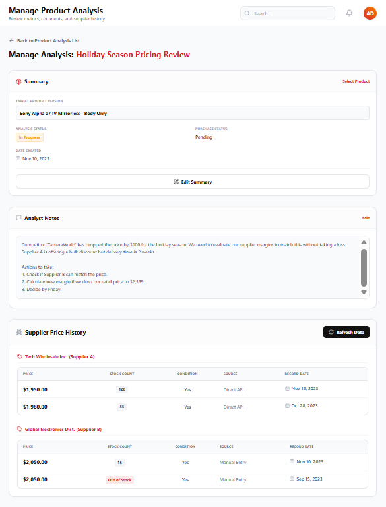Image resolution: width=386 pixels, height=507 pixels.
Task: Click the Stock Count header in Supplier B table
Action: coord(119,446)
